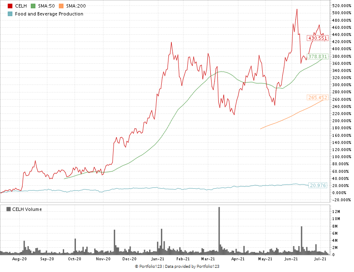The width and height of the screenshot is (354, 272).
Task: Click the Mar-21 date axis label
Action: [x=208, y=259]
